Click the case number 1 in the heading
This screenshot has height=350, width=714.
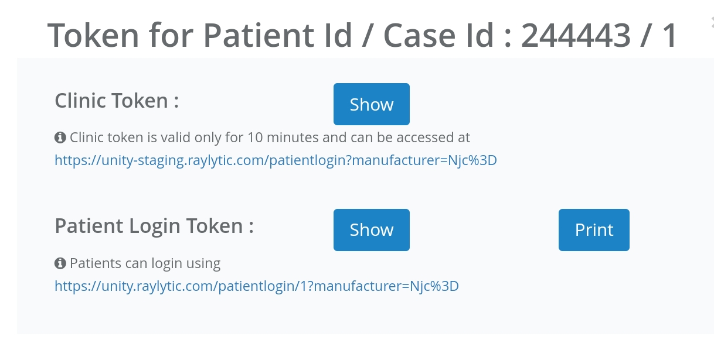tap(669, 36)
